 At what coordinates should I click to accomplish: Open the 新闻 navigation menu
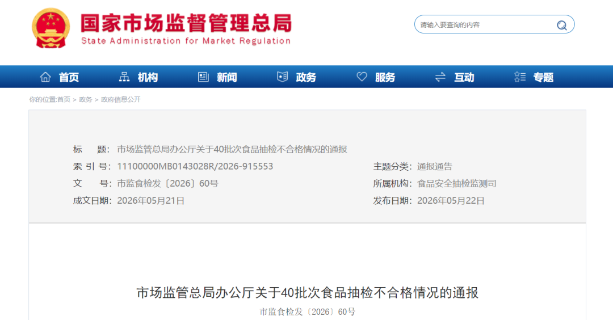point(227,77)
